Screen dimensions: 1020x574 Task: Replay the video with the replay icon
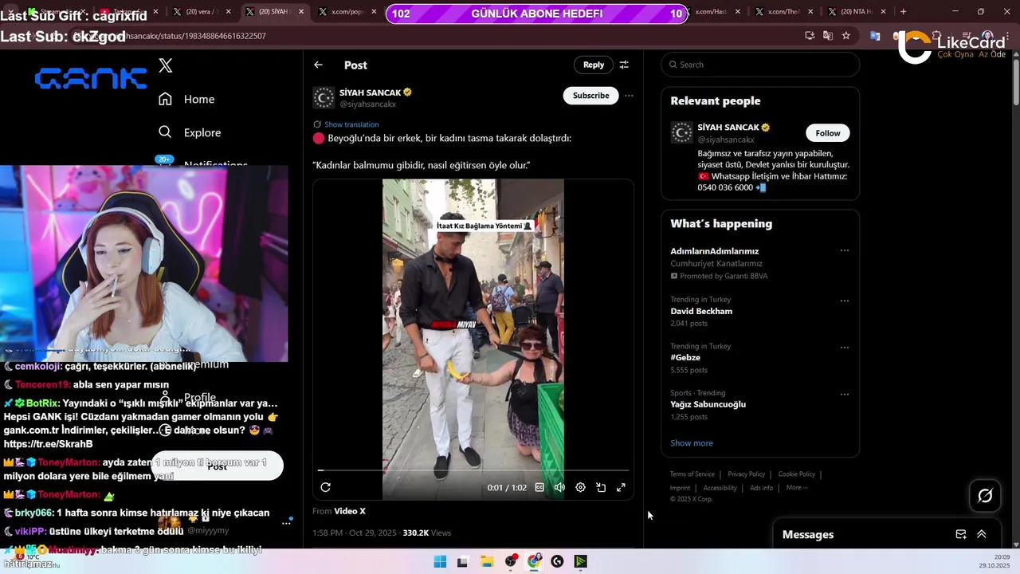[325, 487]
